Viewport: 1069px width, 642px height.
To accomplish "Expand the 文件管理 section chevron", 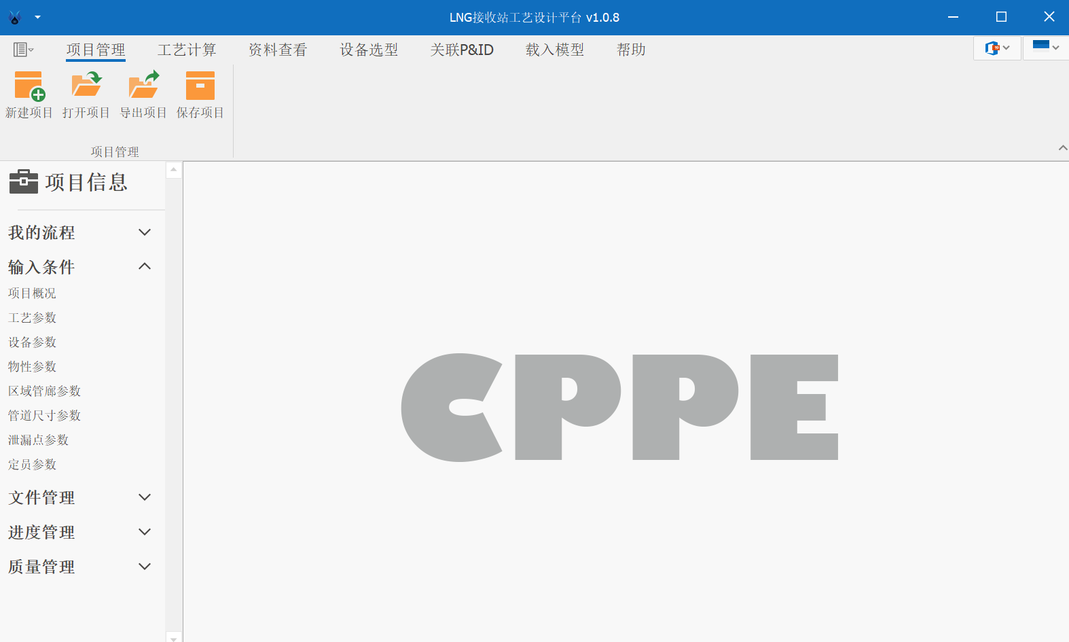I will [x=145, y=497].
